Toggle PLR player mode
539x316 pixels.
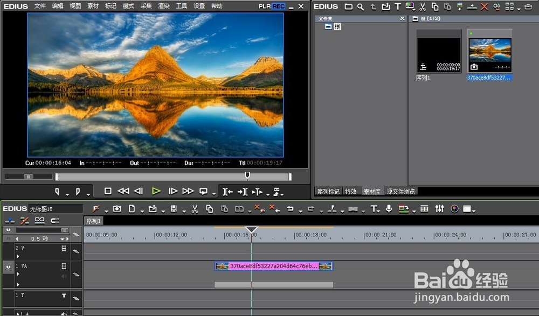[264, 6]
